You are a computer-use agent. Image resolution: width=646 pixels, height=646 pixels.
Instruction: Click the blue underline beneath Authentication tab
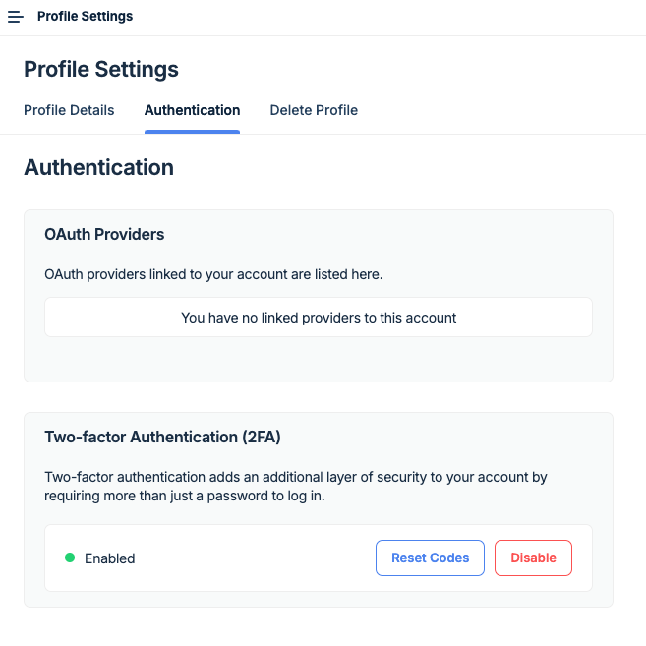click(x=192, y=132)
